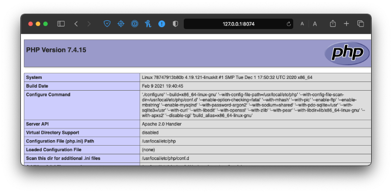Reload the page with refresh arrow

(289, 24)
